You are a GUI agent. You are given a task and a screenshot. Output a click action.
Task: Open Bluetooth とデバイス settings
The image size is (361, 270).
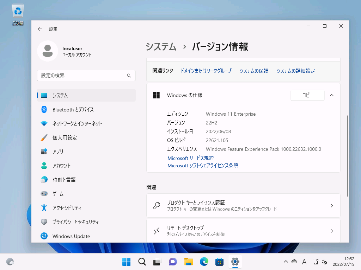[x=73, y=110]
